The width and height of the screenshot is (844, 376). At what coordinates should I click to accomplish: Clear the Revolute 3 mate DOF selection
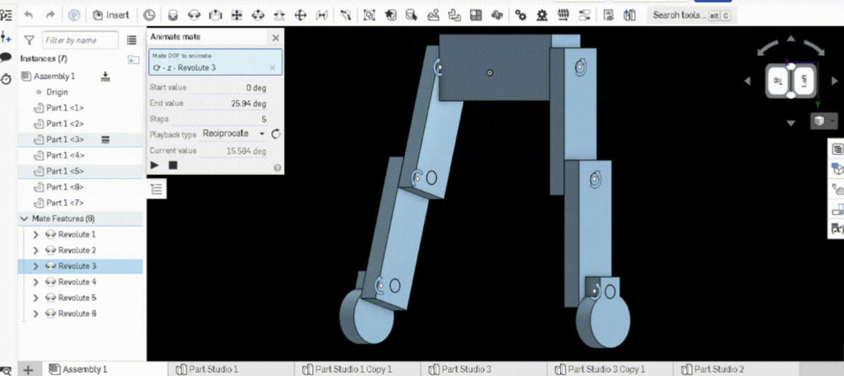click(x=273, y=68)
